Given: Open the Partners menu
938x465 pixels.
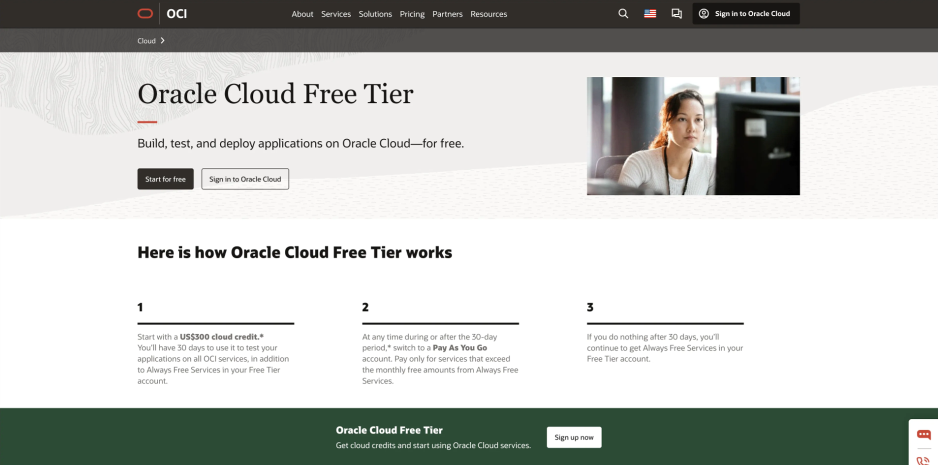Looking at the screenshot, I should [x=447, y=14].
